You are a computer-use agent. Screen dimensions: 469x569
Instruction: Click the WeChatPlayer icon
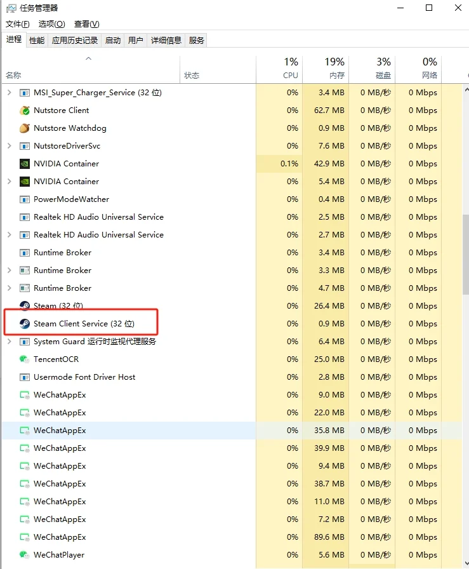[24, 555]
